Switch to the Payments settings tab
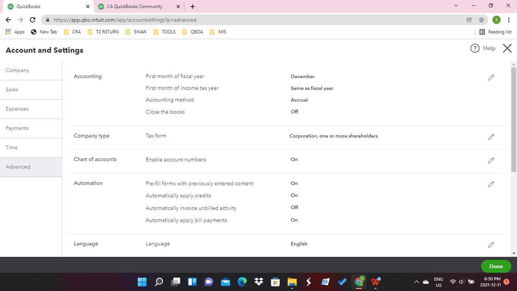The image size is (517, 291). point(31,128)
